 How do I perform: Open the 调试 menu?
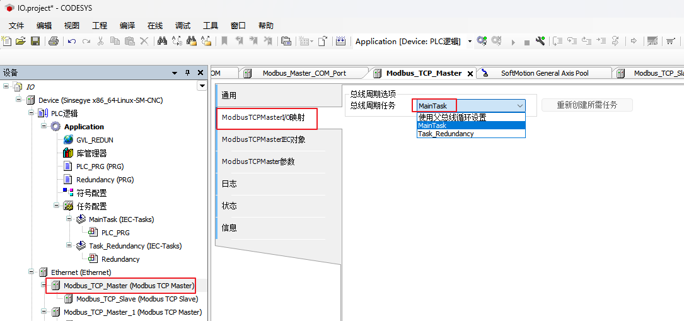[x=182, y=26]
